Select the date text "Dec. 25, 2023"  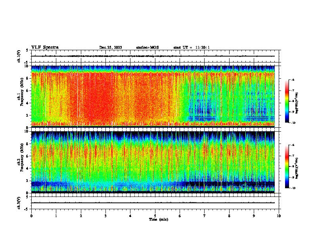pos(111,47)
